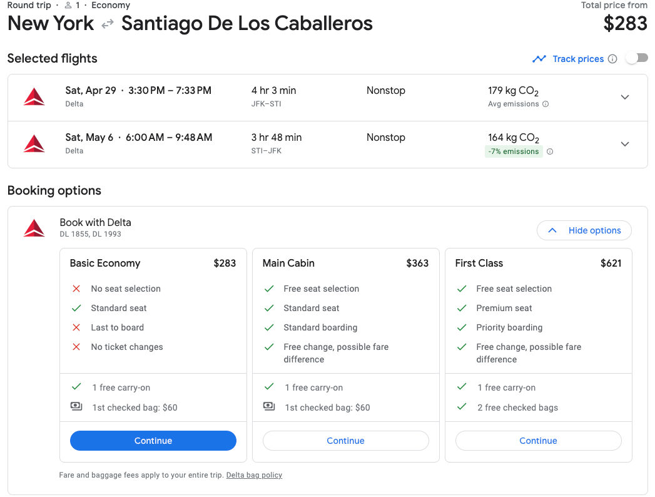Viewport: 655px width, 497px height.
Task: Click info icon next to Avg emissions
Action: coord(546,105)
